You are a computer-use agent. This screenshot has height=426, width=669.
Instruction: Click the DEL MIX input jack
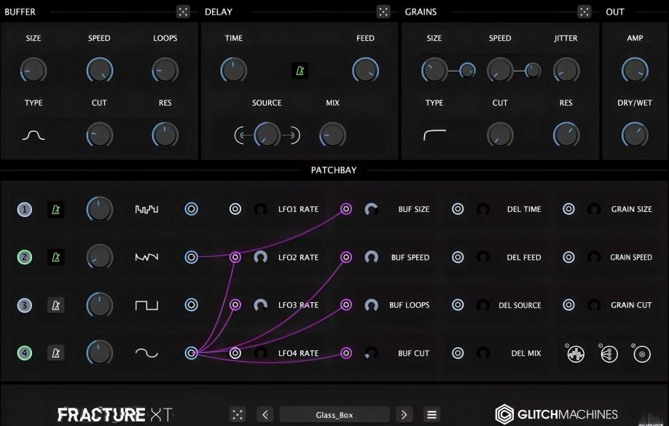click(458, 352)
